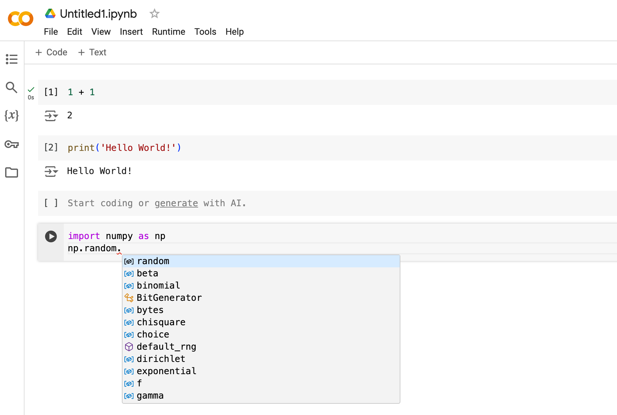
Task: Toggle output options for the result 2
Action: 51,115
